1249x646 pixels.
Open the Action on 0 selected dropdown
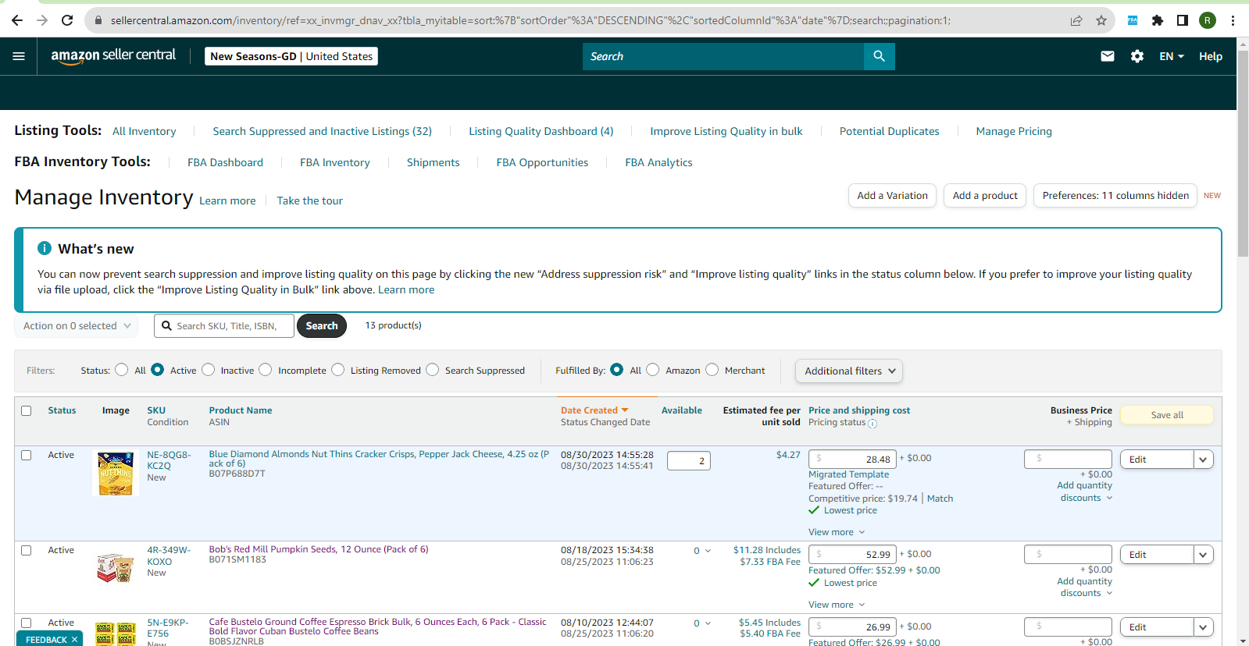point(77,326)
